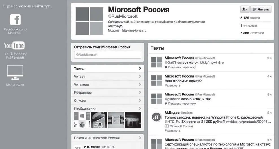Click the М.Видео round avatar icon
Screen dimensions: 279x149
pyautogui.click(x=156, y=117)
